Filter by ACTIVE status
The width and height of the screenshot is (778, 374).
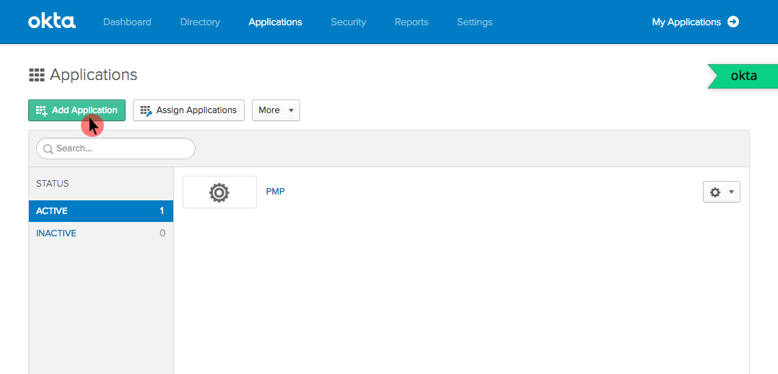(101, 211)
